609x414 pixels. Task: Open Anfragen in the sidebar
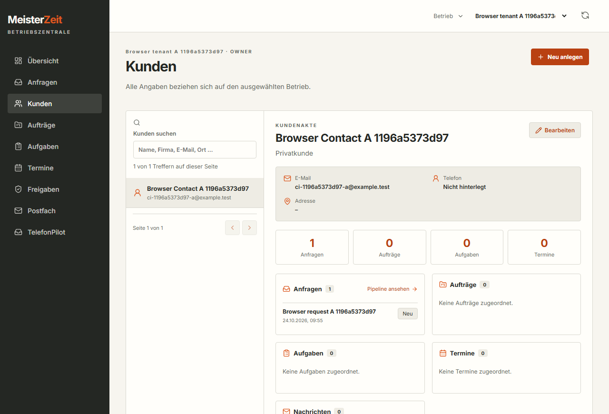click(55, 82)
